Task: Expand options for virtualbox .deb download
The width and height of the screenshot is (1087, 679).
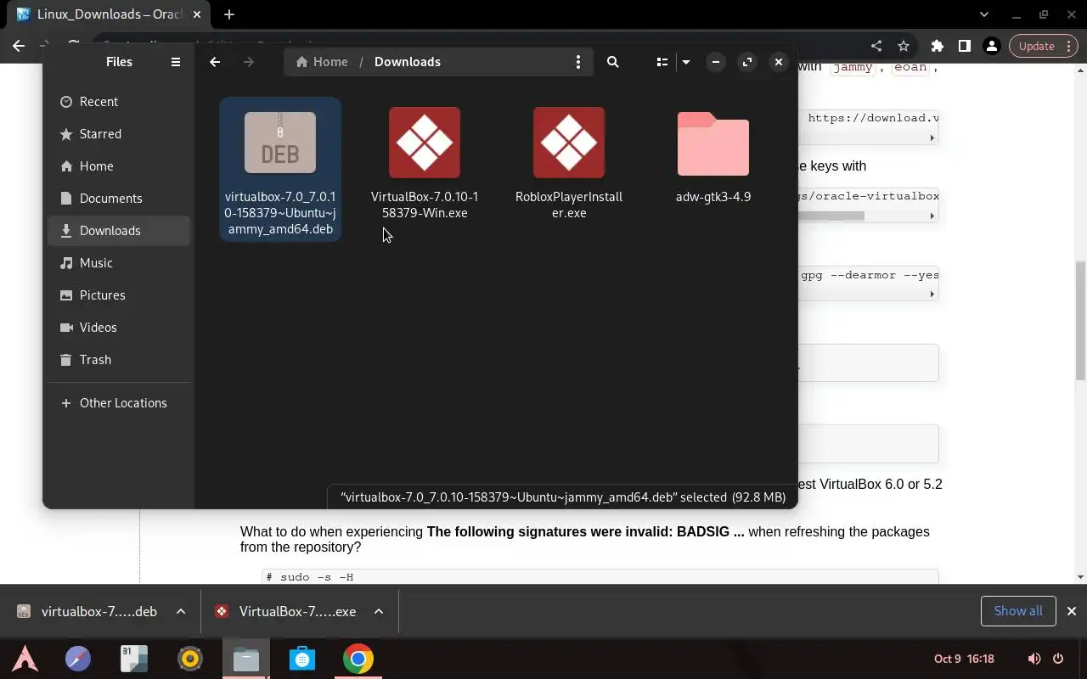Action: [181, 611]
